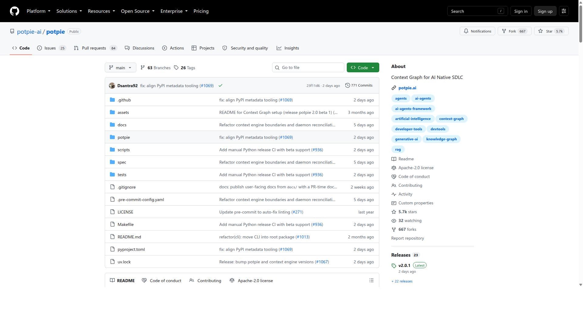Open the pyproject.toml file
Viewport: 583px width, 328px height.
pos(131,250)
